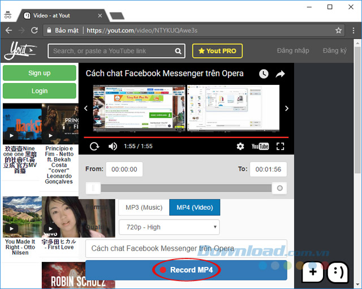Click the Yout PRO button
The image size is (362, 289).
(x=217, y=51)
